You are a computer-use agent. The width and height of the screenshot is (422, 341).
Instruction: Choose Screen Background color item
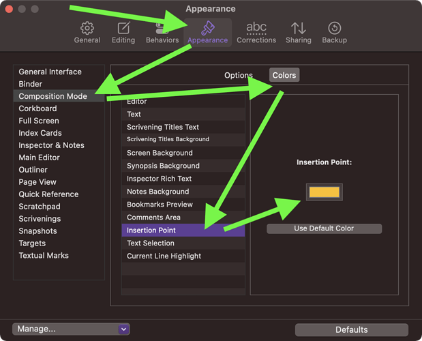coord(183,153)
